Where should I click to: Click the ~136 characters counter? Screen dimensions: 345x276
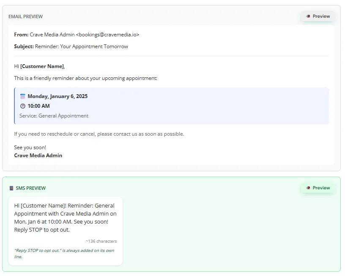click(101, 241)
